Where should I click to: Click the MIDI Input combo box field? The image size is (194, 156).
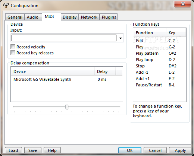click(x=64, y=38)
